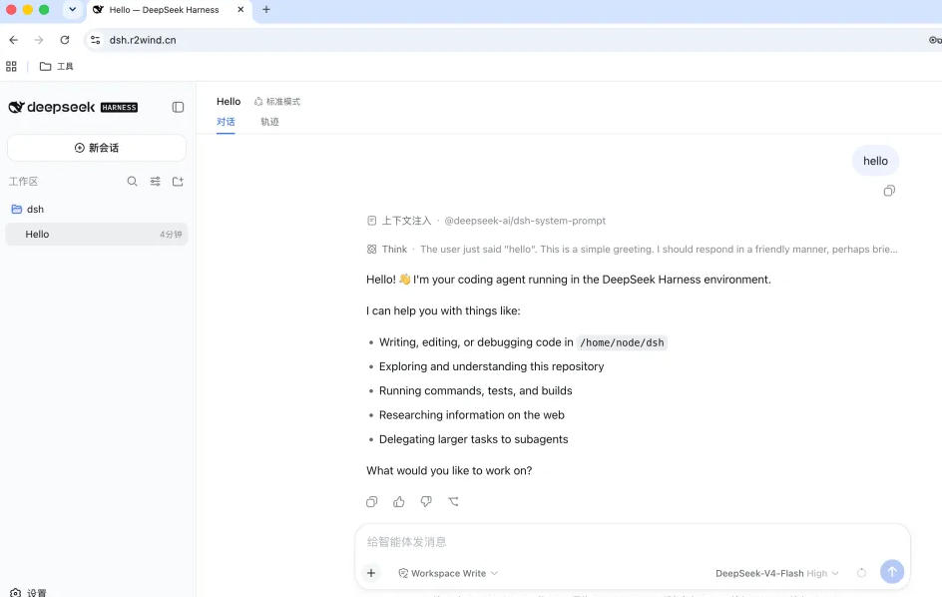Click the Hello conversation title heading

[229, 102]
